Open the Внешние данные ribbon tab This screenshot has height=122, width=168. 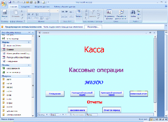[42, 7]
